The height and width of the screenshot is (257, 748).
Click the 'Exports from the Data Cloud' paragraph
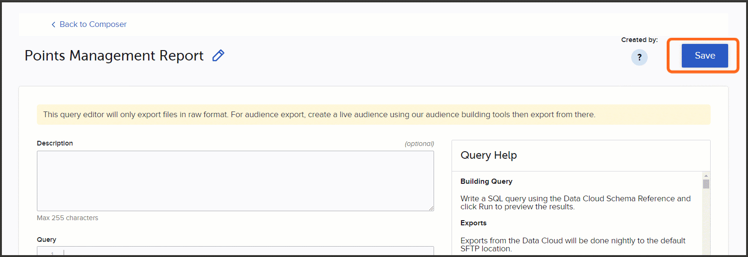573,245
